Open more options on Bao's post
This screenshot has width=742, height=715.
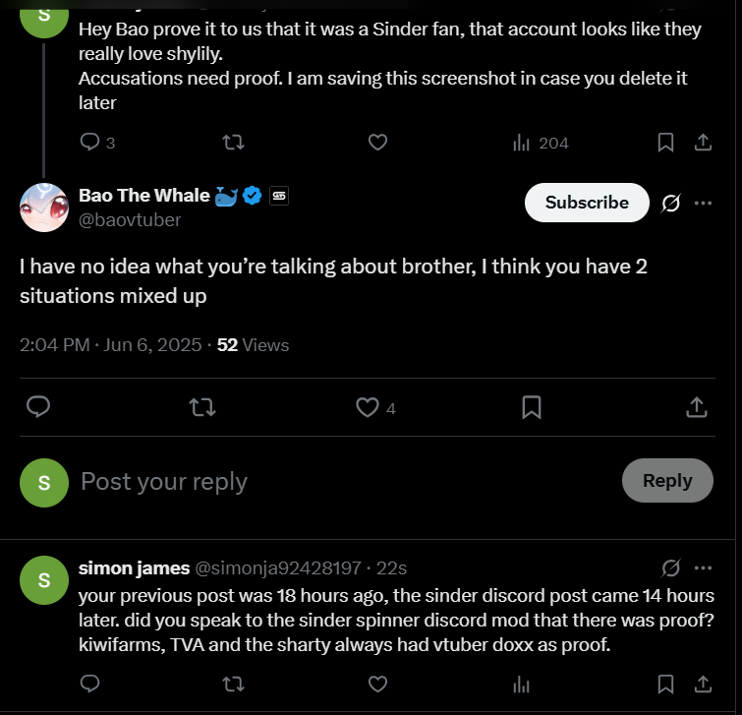704,203
